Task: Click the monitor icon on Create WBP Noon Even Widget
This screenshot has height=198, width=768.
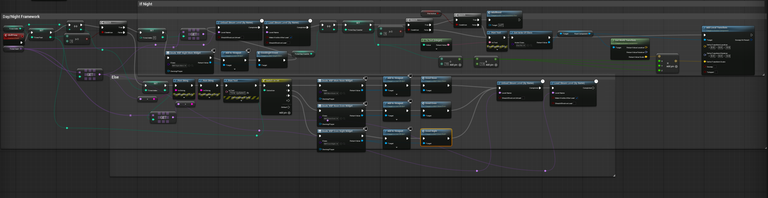Action: (365, 103)
